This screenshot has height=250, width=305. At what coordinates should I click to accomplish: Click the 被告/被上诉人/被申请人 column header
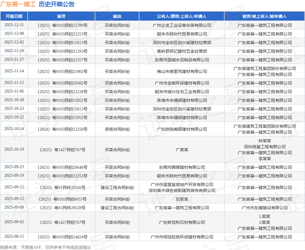pos(264,16)
